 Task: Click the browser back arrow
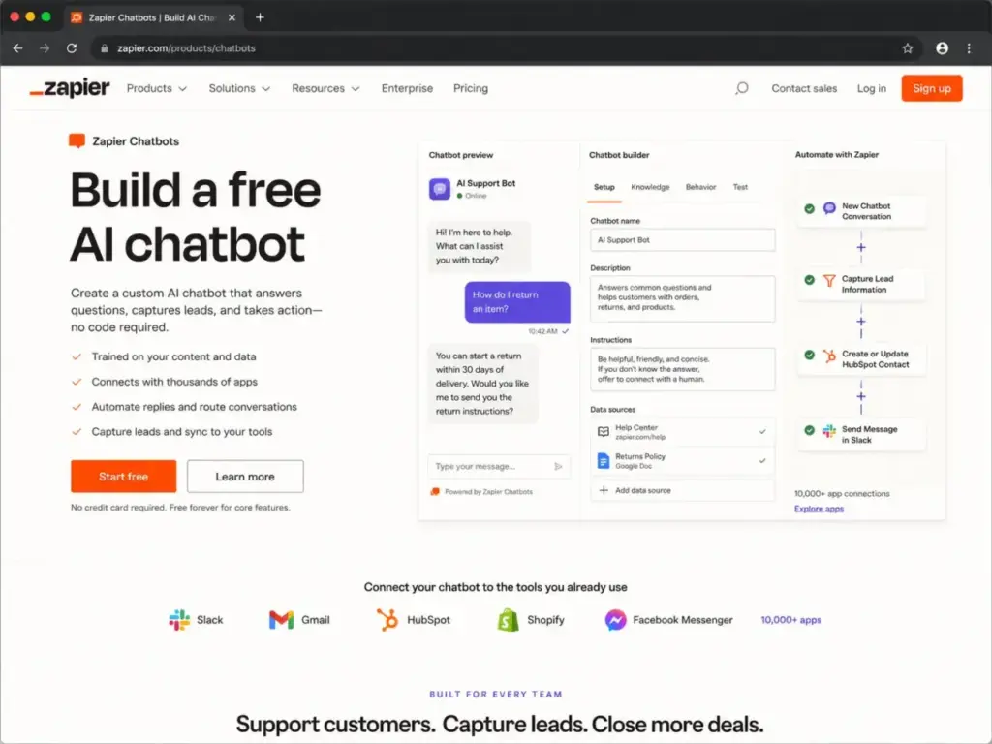click(x=17, y=48)
